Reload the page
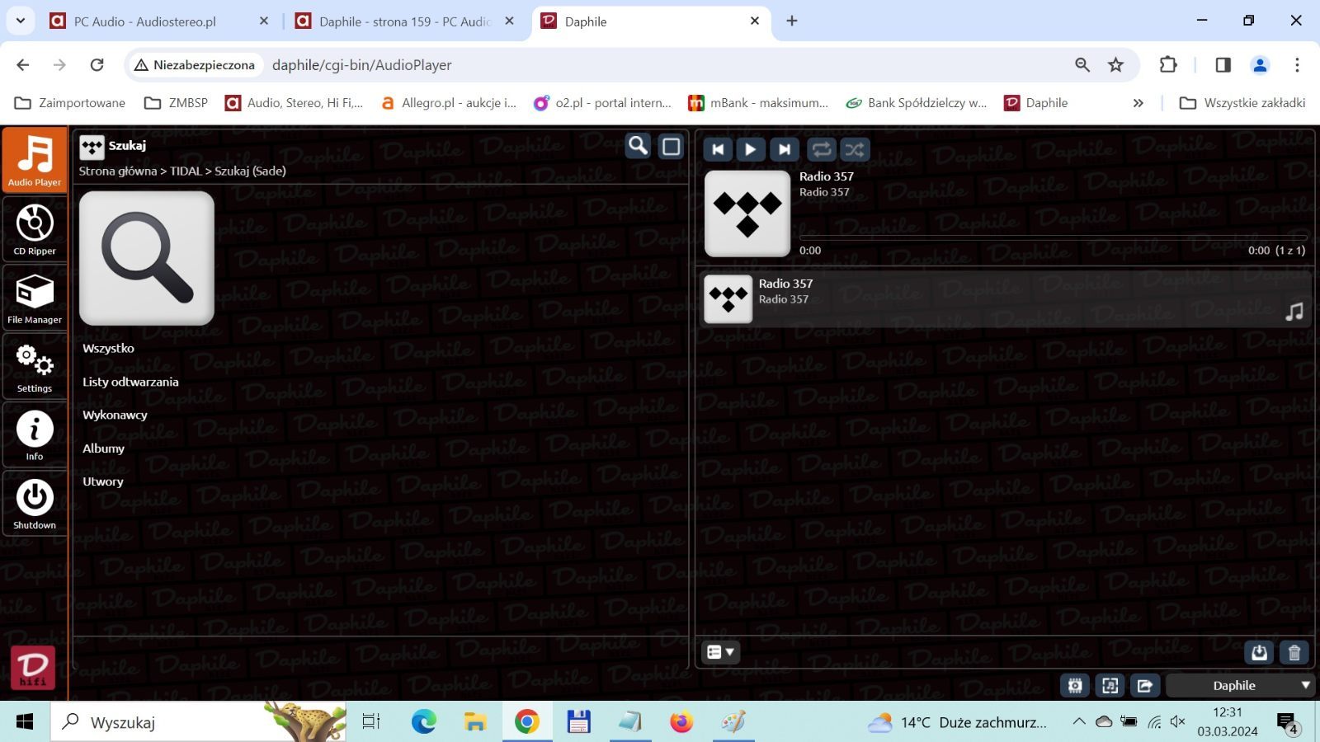The height and width of the screenshot is (742, 1320). coord(97,64)
